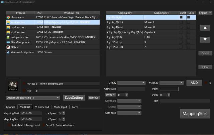Open the English language dropdown
The height and width of the screenshot is (135, 214).
coord(205,13)
